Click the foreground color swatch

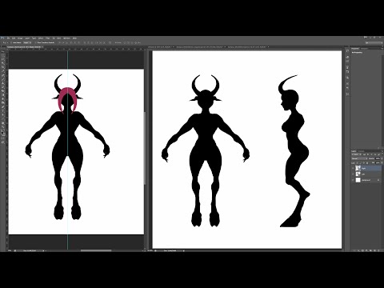coord(2,133)
